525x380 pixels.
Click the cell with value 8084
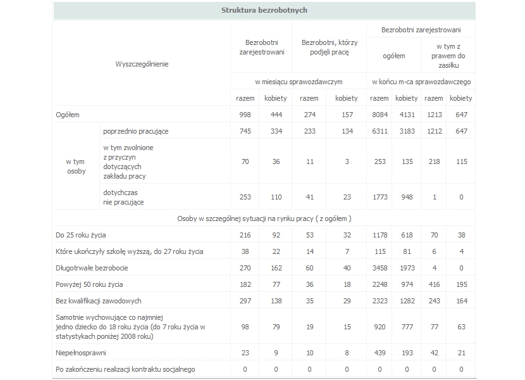(379, 114)
